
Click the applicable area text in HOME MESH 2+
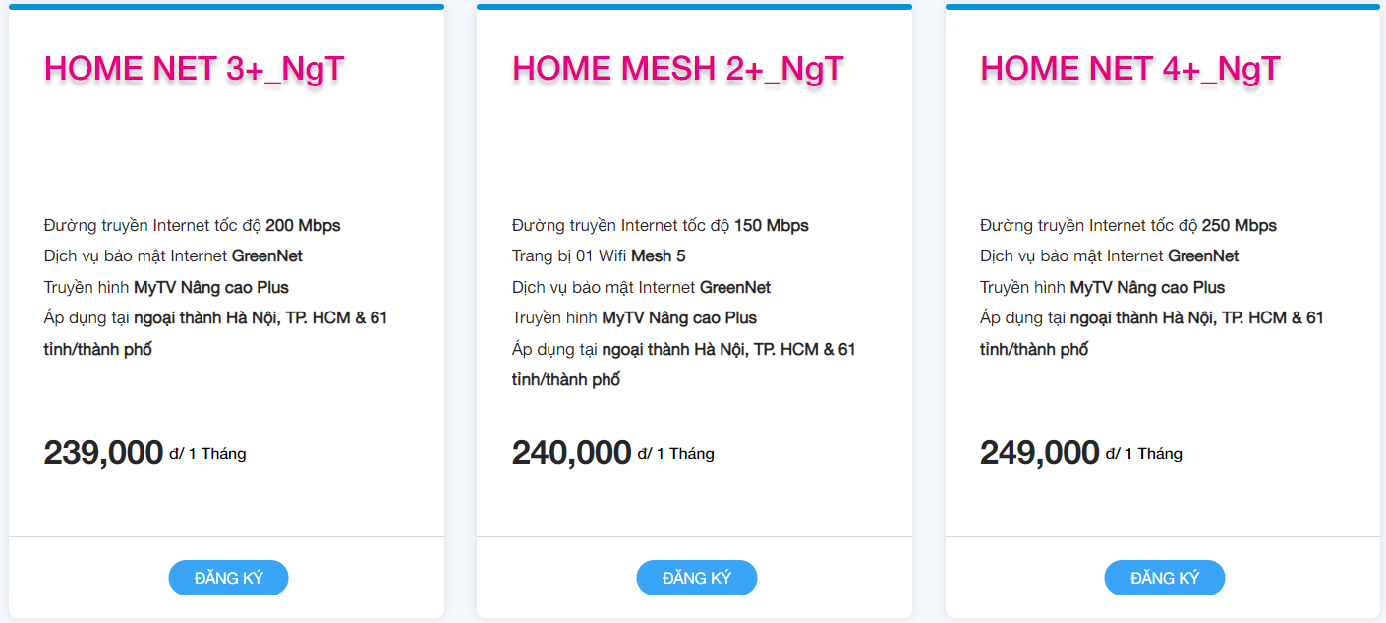[x=683, y=350]
